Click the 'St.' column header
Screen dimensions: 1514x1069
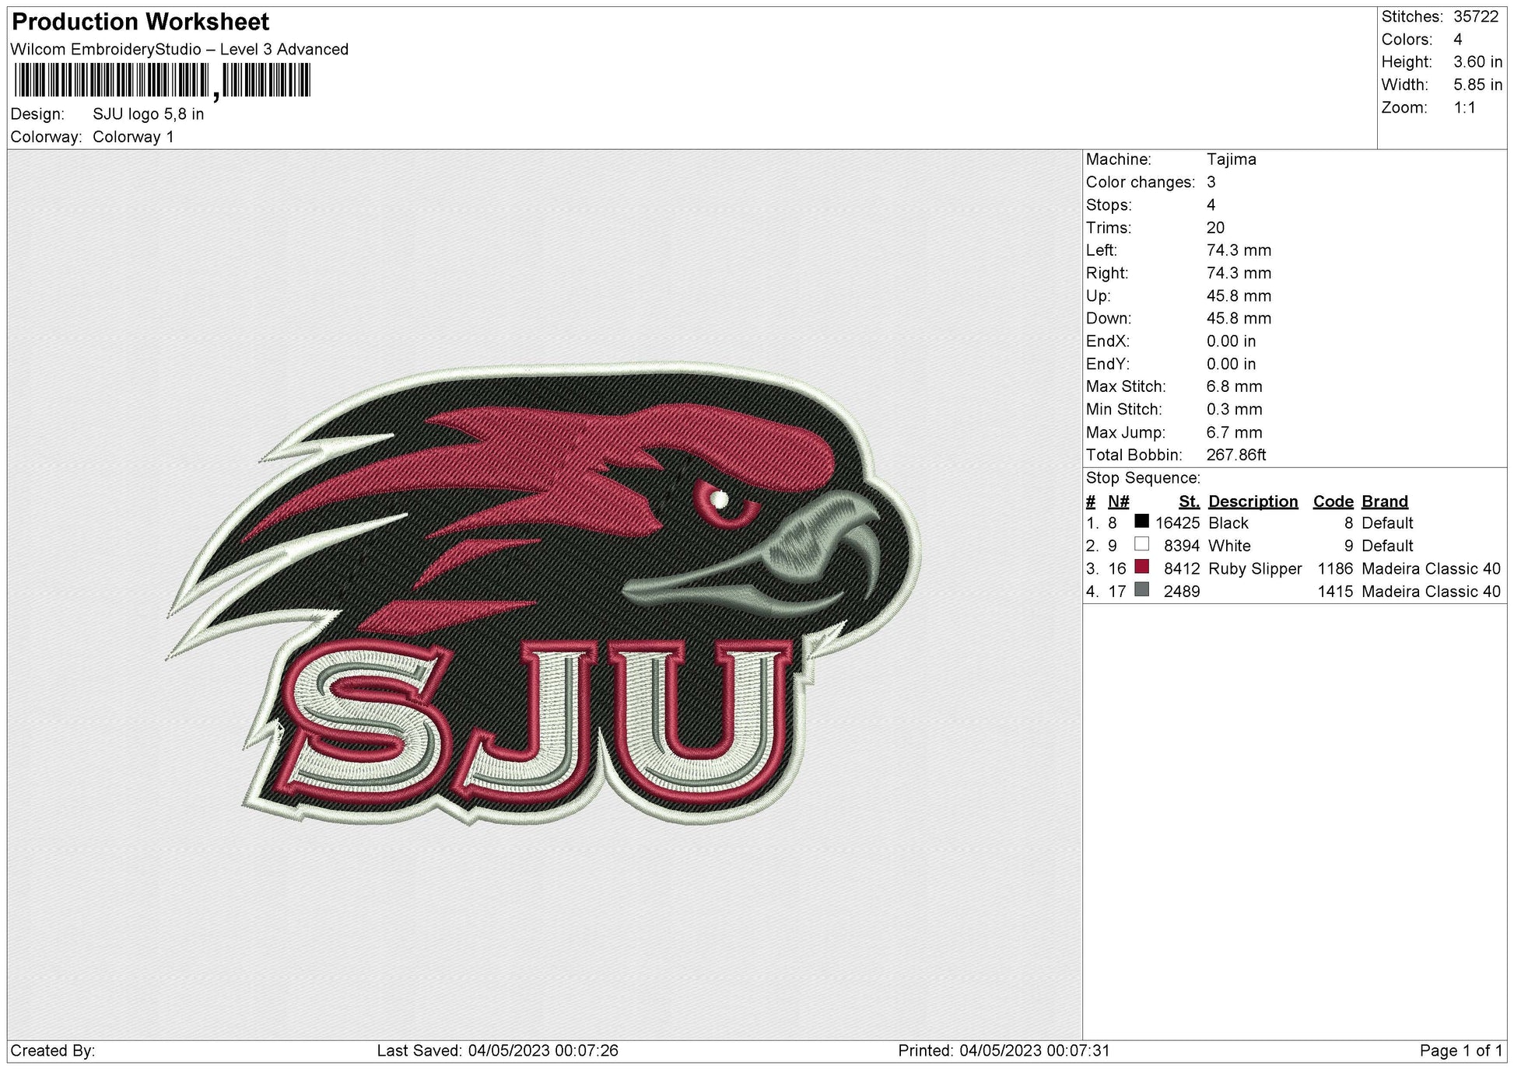click(1190, 501)
